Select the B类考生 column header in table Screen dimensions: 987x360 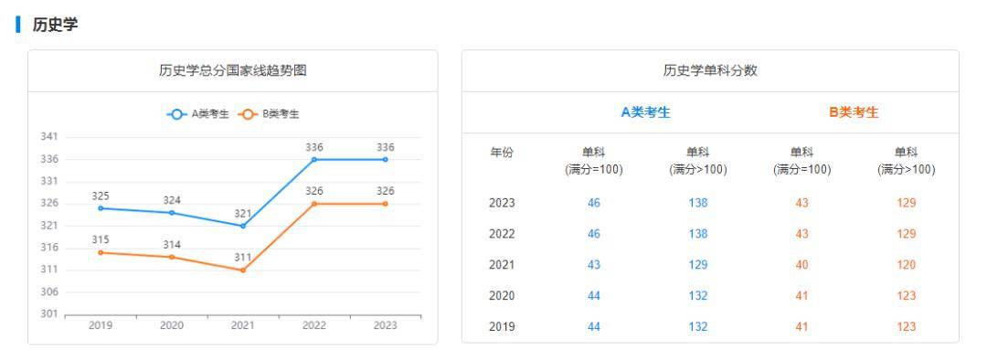[x=854, y=112]
